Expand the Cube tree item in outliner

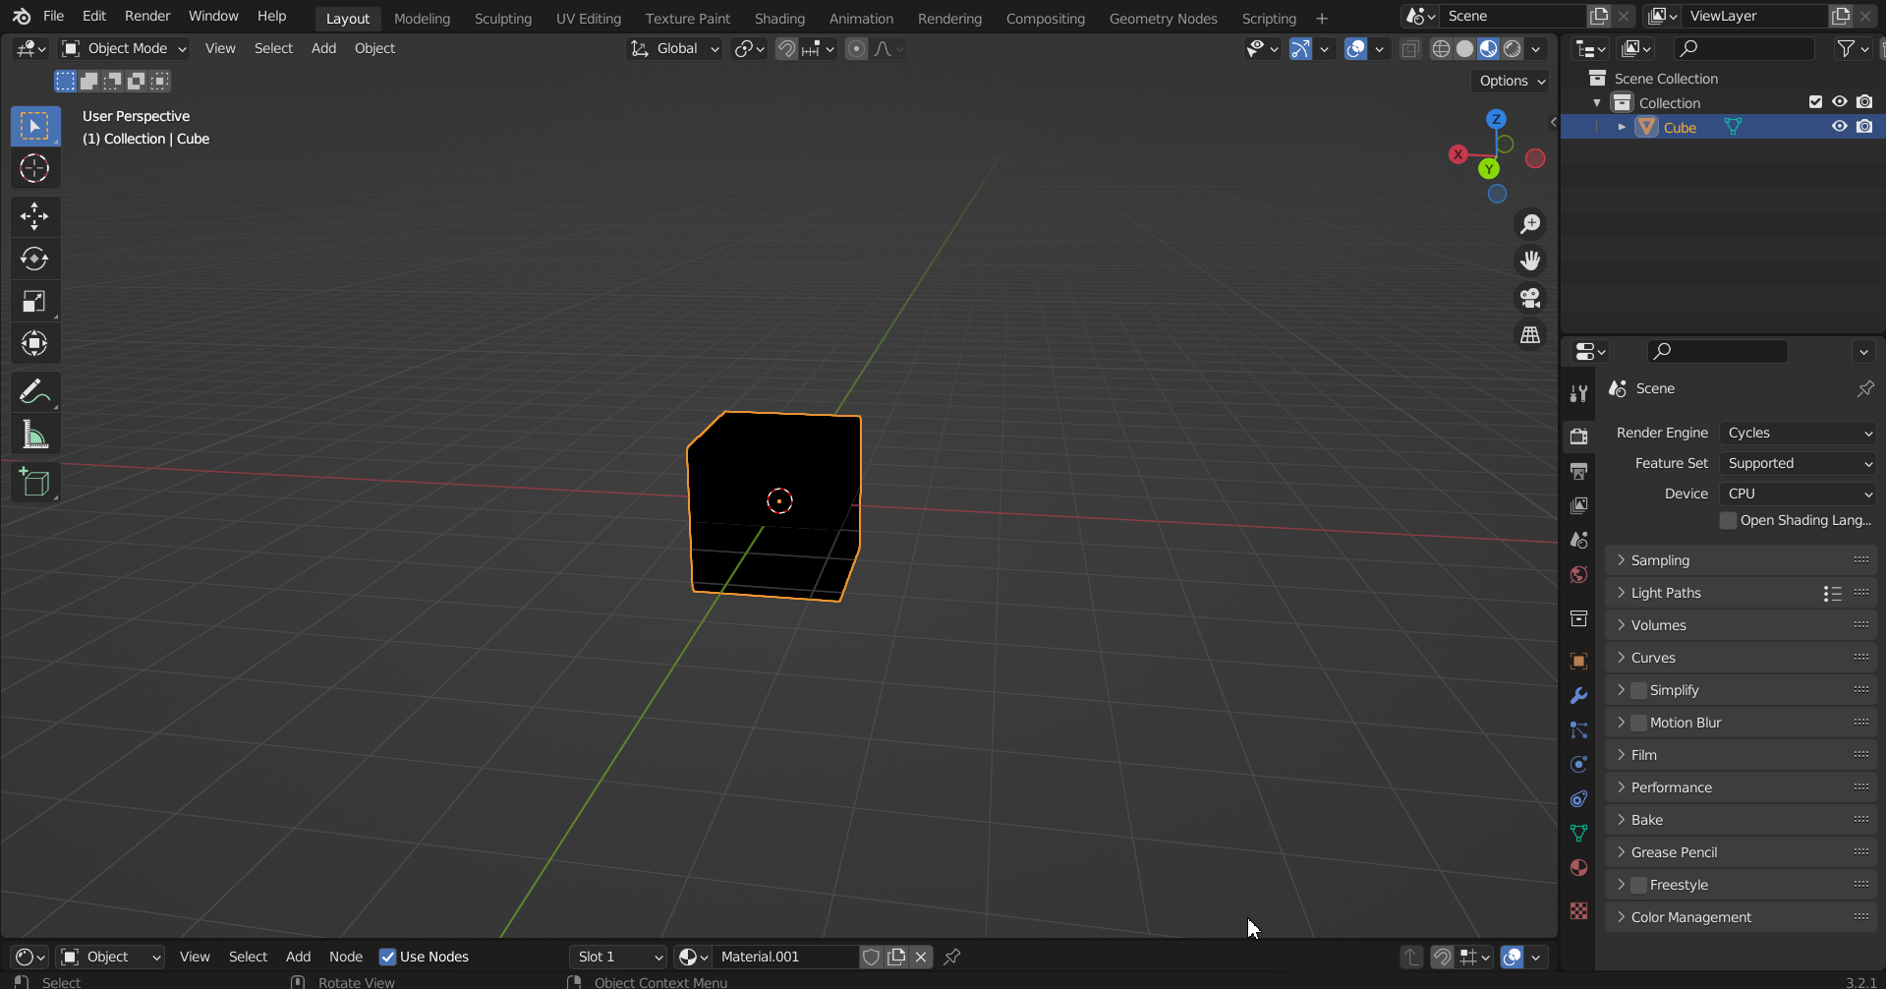pyautogui.click(x=1622, y=128)
